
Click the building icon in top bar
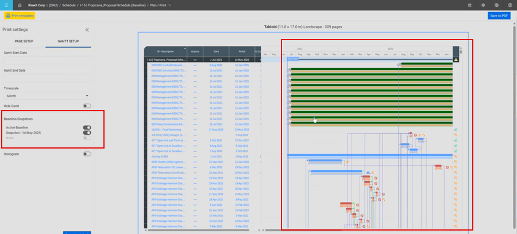coord(469,5)
